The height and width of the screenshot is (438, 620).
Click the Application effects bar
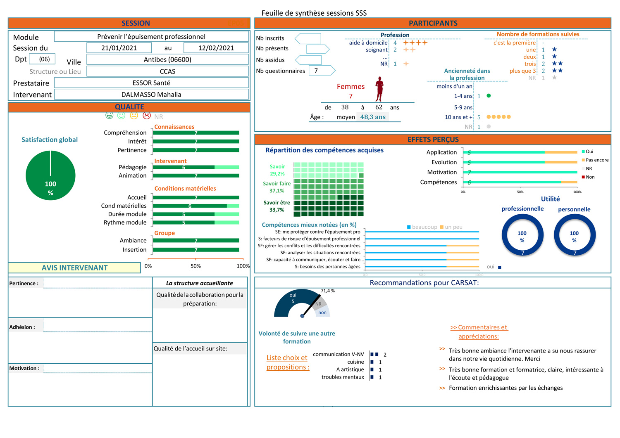click(x=520, y=152)
